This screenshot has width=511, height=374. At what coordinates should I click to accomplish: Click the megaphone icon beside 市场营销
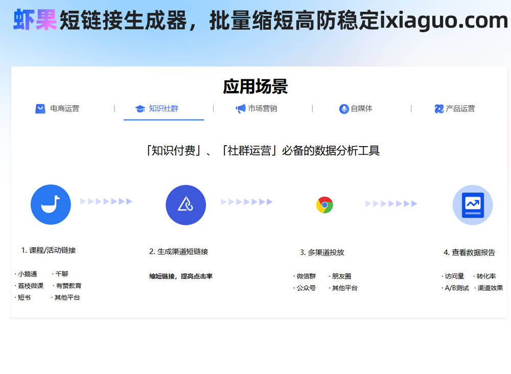pos(241,109)
